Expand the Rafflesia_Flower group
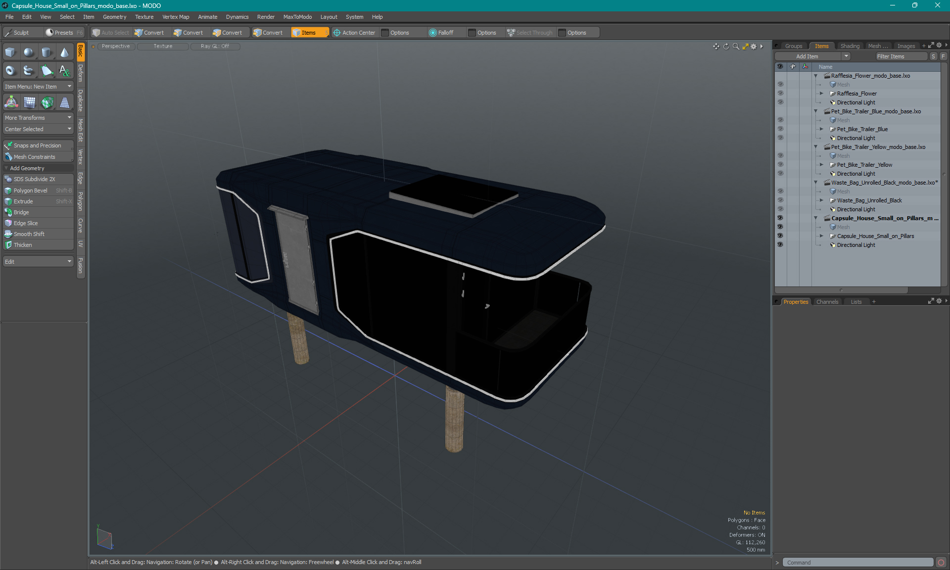This screenshot has height=570, width=950. click(822, 94)
